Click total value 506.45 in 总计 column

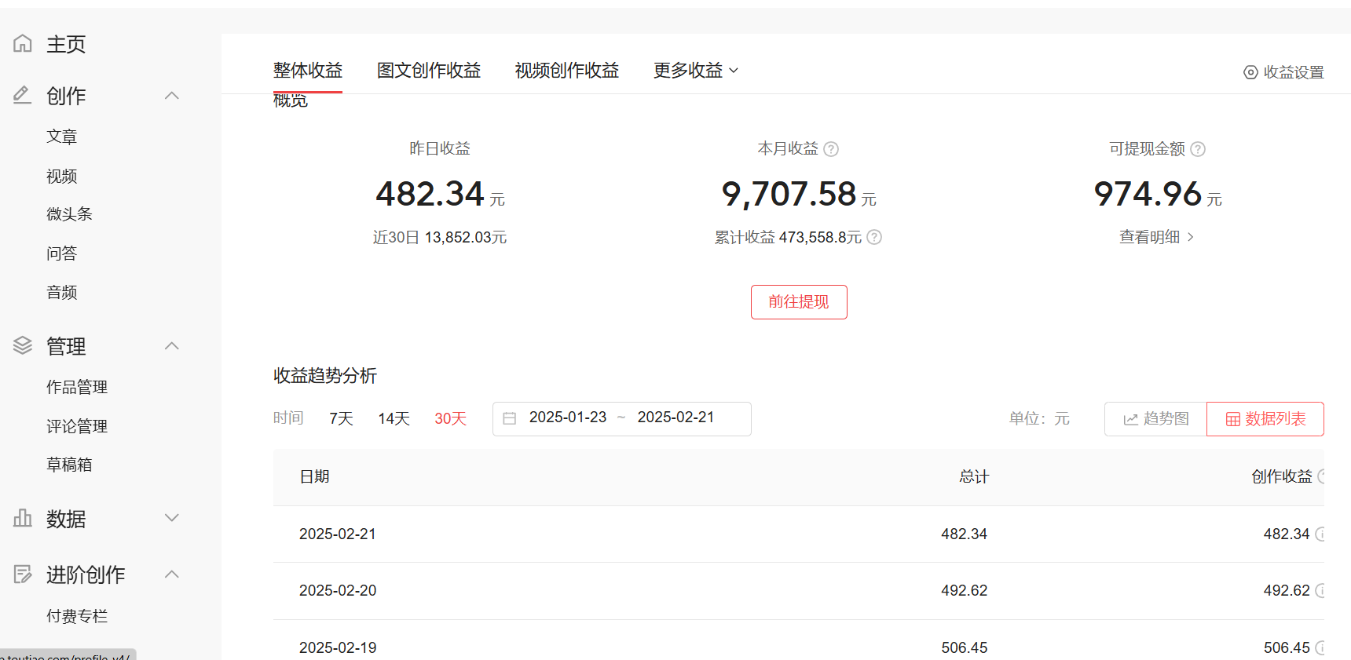coord(964,647)
